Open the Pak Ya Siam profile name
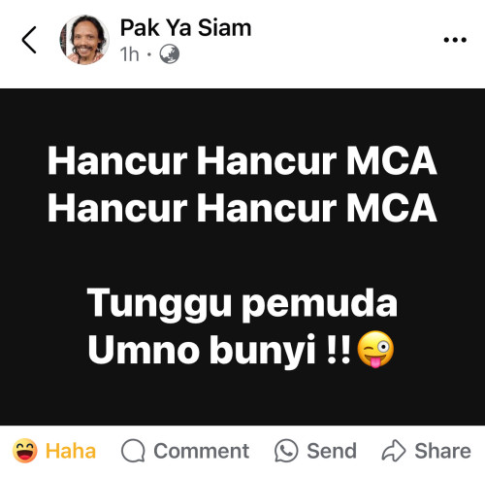Screen dimensions: 485x478 pos(185,28)
